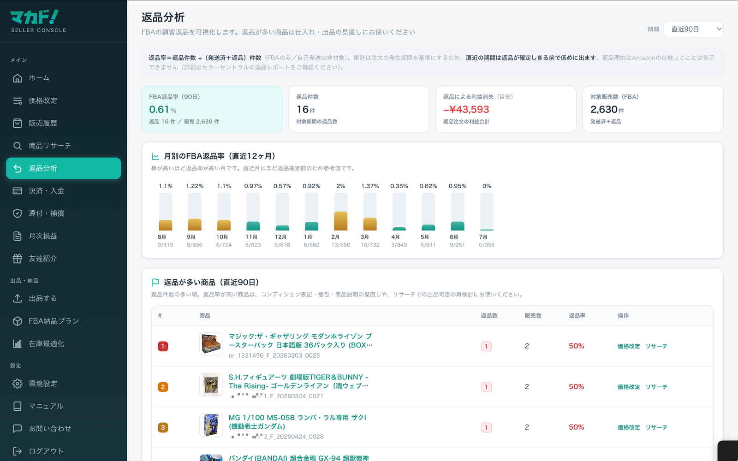738x461 pixels.
Task: Click the manual book icon
Action: 18,406
